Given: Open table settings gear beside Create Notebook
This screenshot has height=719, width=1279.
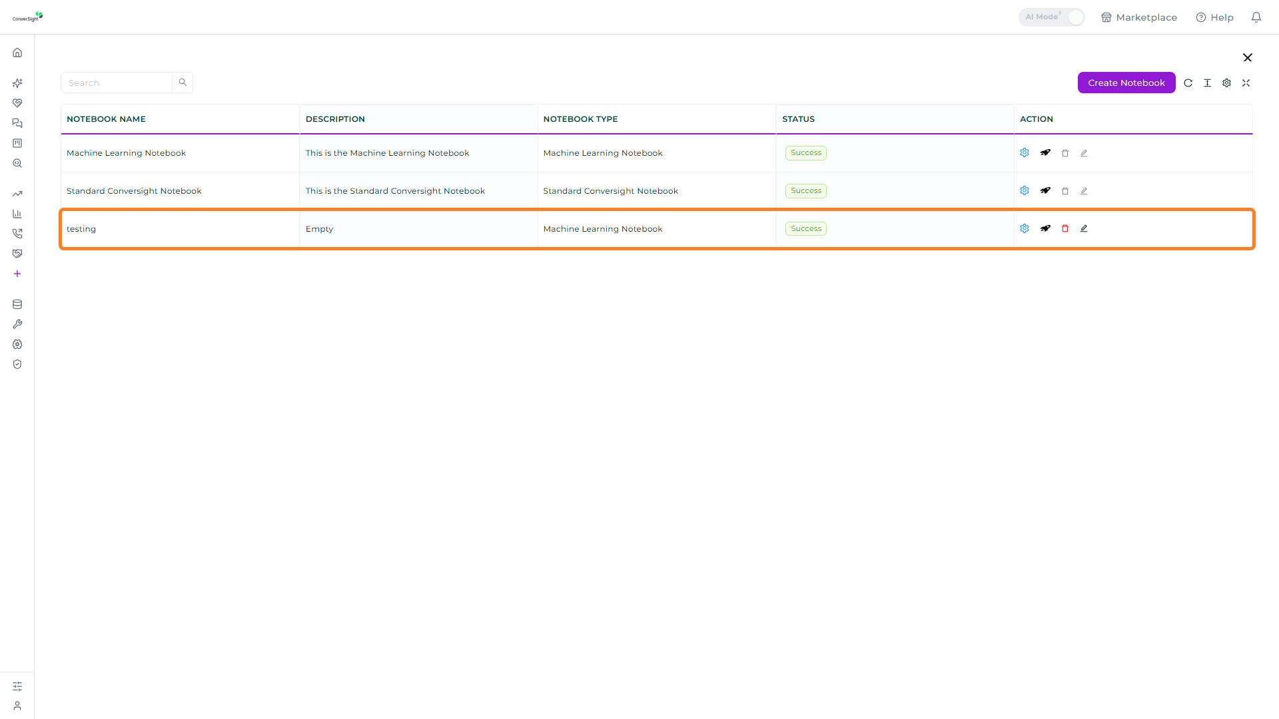Looking at the screenshot, I should [1226, 83].
